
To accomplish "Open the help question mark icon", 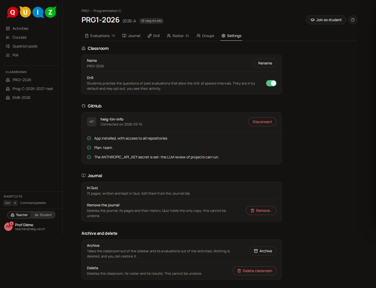I will tap(353, 20).
